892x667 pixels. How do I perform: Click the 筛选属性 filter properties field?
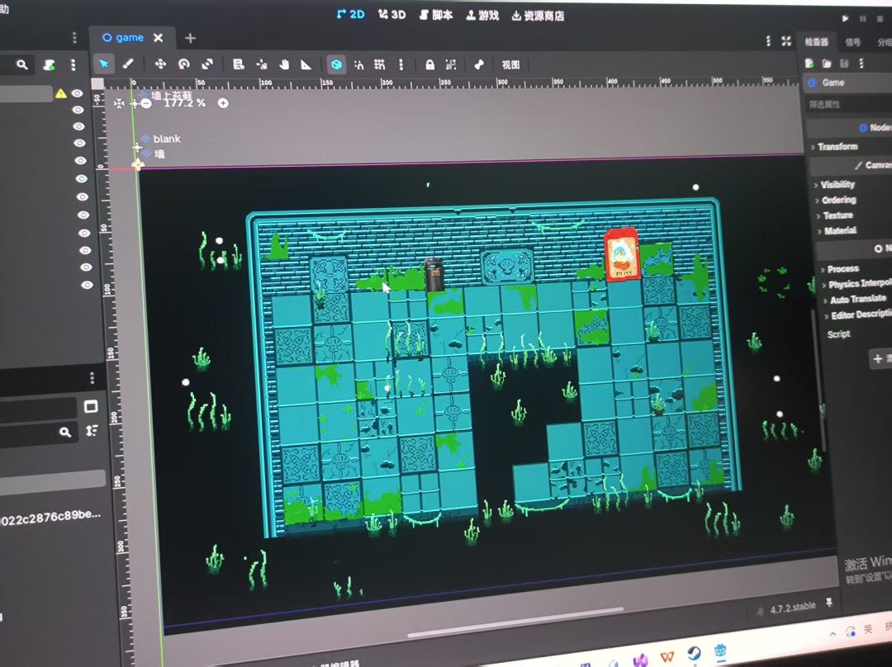click(x=849, y=105)
